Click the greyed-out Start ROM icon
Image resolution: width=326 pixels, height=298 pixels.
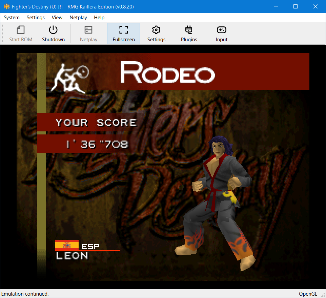[x=21, y=30]
